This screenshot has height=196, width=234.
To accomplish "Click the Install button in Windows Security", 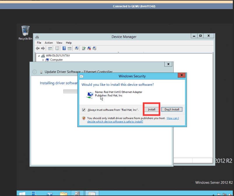I will [x=152, y=109].
